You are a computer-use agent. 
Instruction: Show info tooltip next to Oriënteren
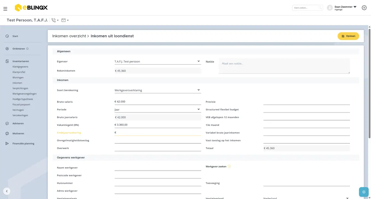click(x=28, y=49)
